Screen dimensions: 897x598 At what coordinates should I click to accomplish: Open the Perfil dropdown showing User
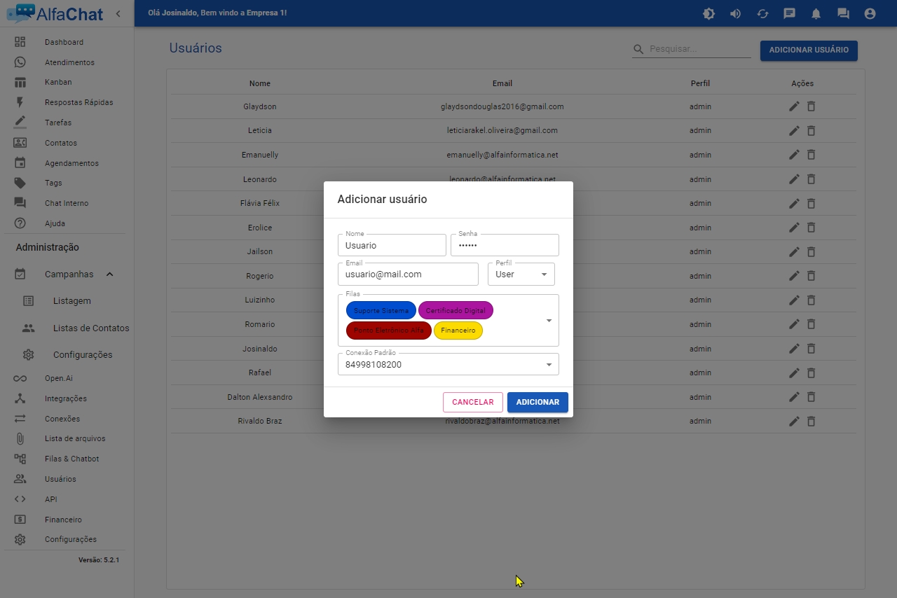(x=521, y=274)
